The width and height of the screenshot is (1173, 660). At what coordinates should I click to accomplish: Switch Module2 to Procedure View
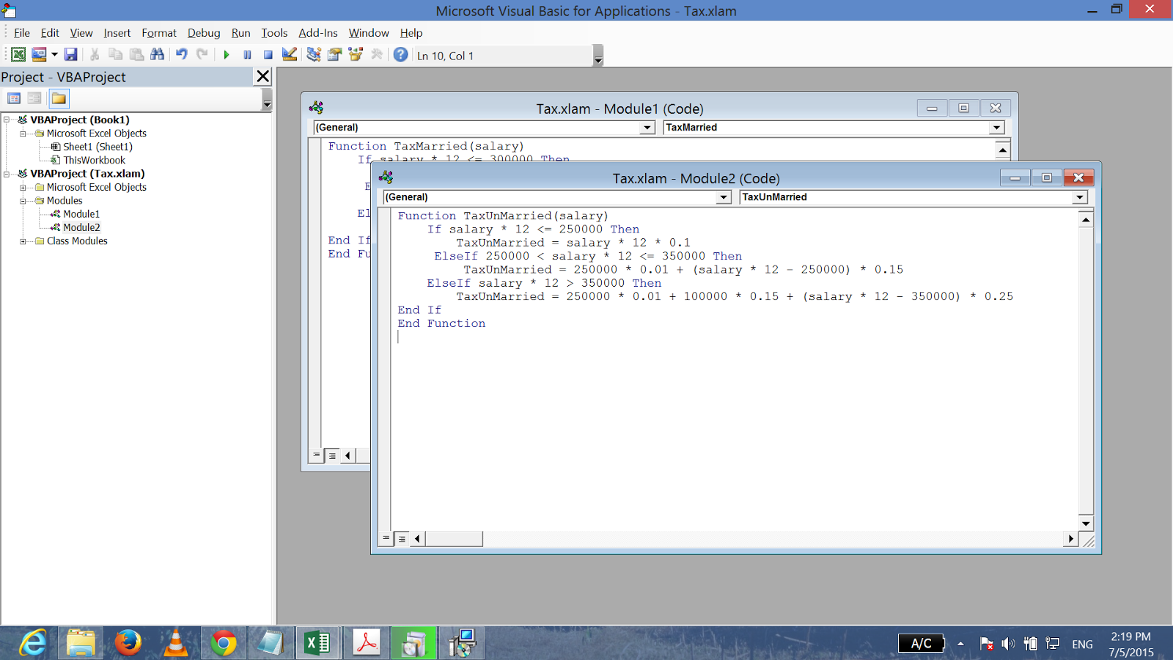point(386,539)
